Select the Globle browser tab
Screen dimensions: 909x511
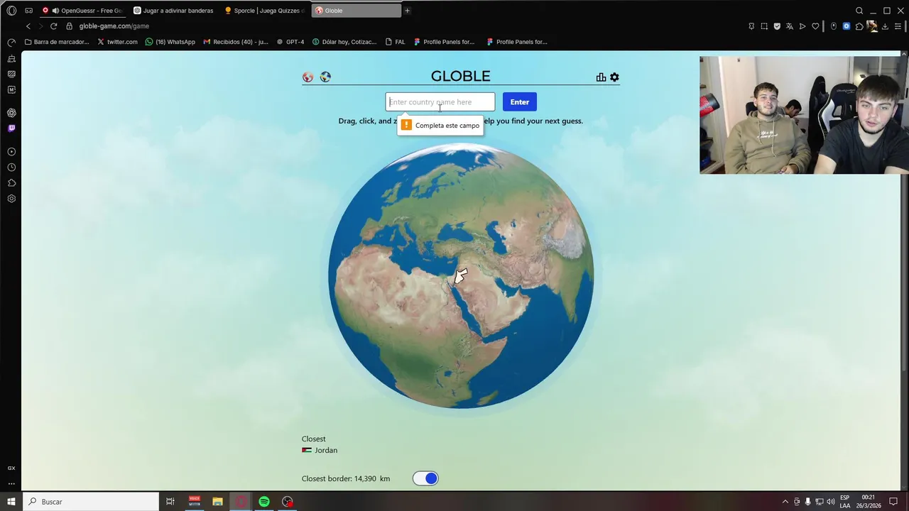point(356,11)
